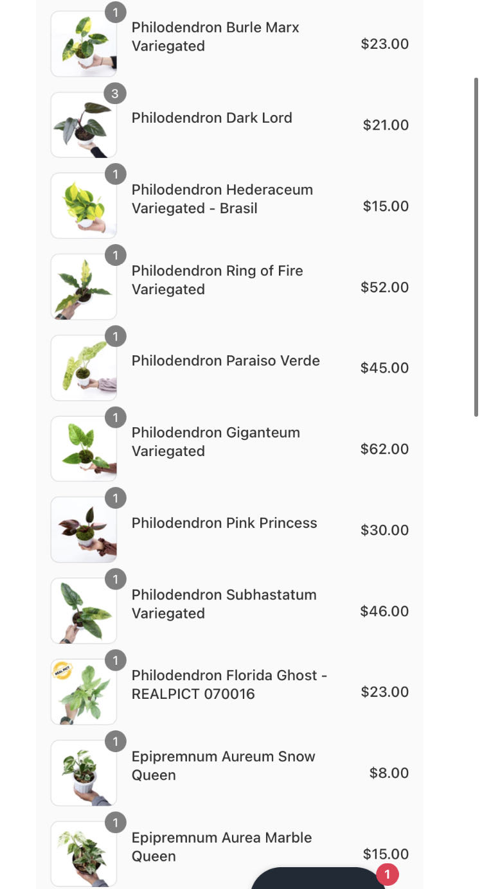Screen dimensions: 482x889
Task: Click the Philodendron Giganteum Variegated picture
Action: click(x=84, y=449)
